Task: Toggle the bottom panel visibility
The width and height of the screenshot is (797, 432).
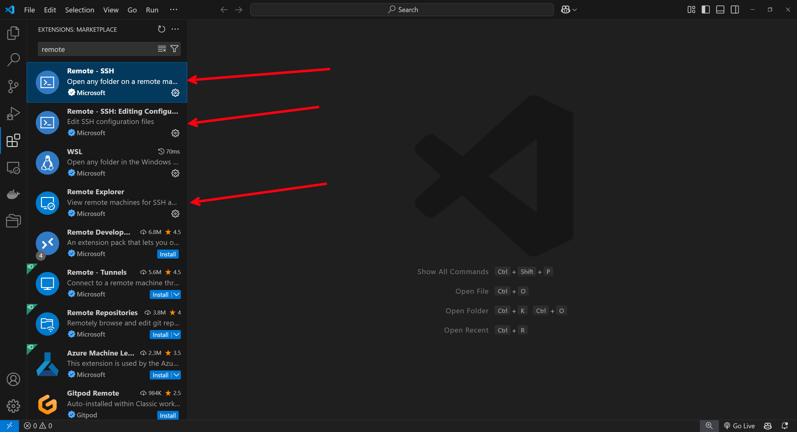Action: point(720,9)
